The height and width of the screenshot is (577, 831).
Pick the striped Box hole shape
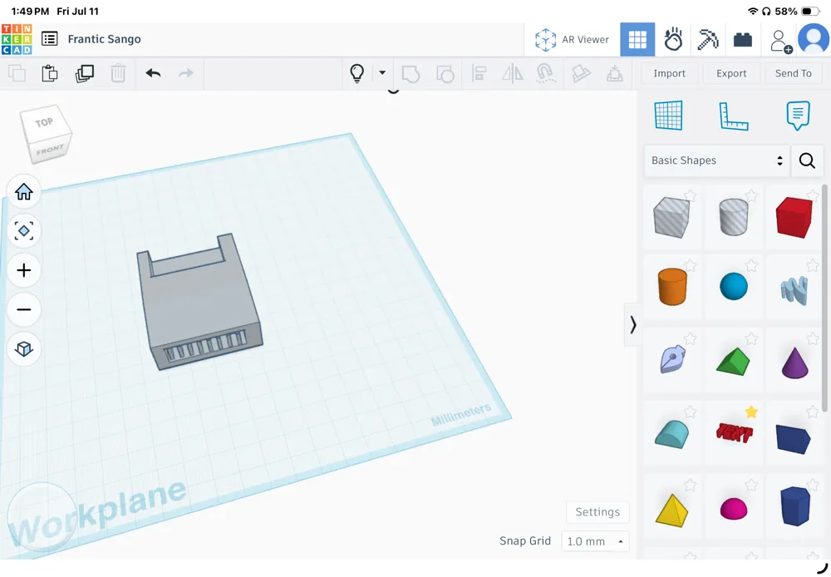tap(671, 217)
